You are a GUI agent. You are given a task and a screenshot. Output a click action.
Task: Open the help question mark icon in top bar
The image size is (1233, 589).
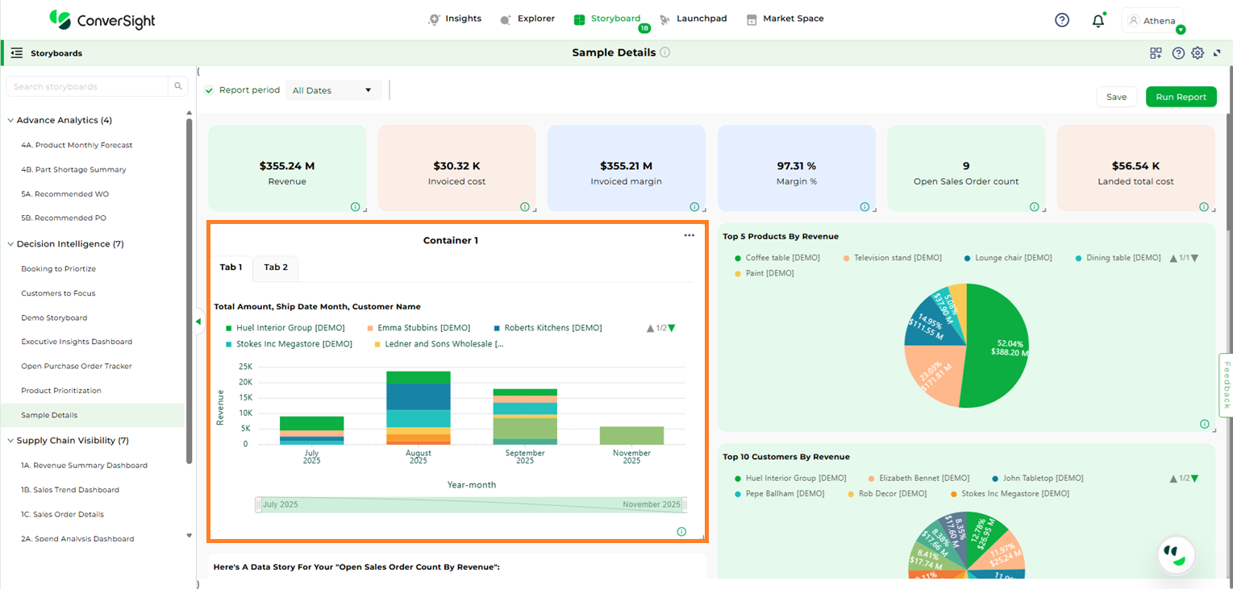coord(1062,20)
